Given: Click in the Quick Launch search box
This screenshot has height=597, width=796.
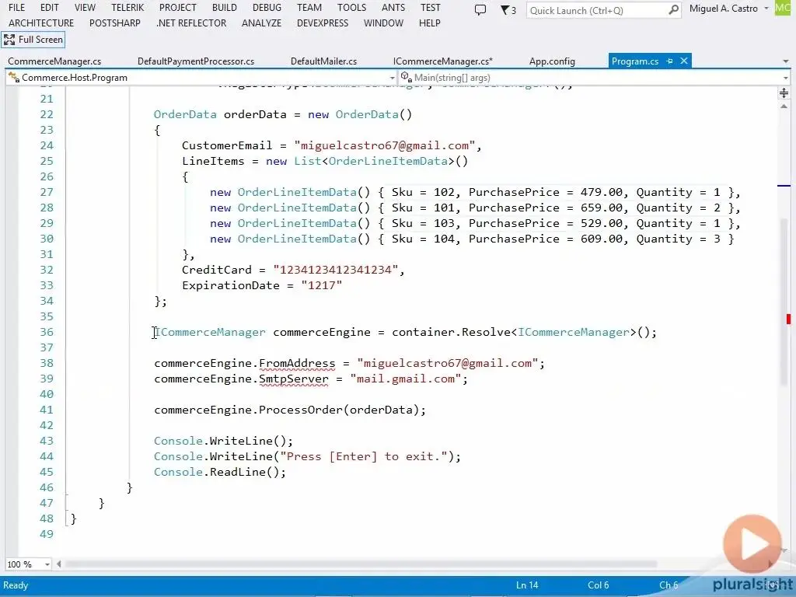Looking at the screenshot, I should [596, 10].
